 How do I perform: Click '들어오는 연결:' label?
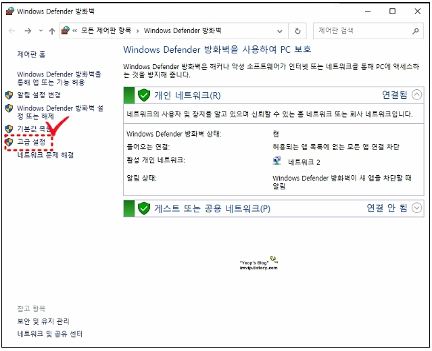[148, 147]
